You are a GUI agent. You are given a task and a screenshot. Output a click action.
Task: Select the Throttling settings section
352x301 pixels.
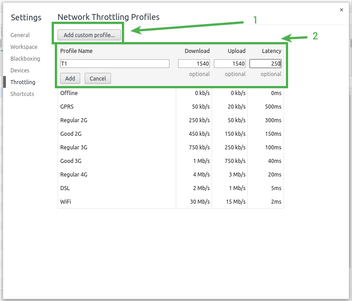point(23,82)
